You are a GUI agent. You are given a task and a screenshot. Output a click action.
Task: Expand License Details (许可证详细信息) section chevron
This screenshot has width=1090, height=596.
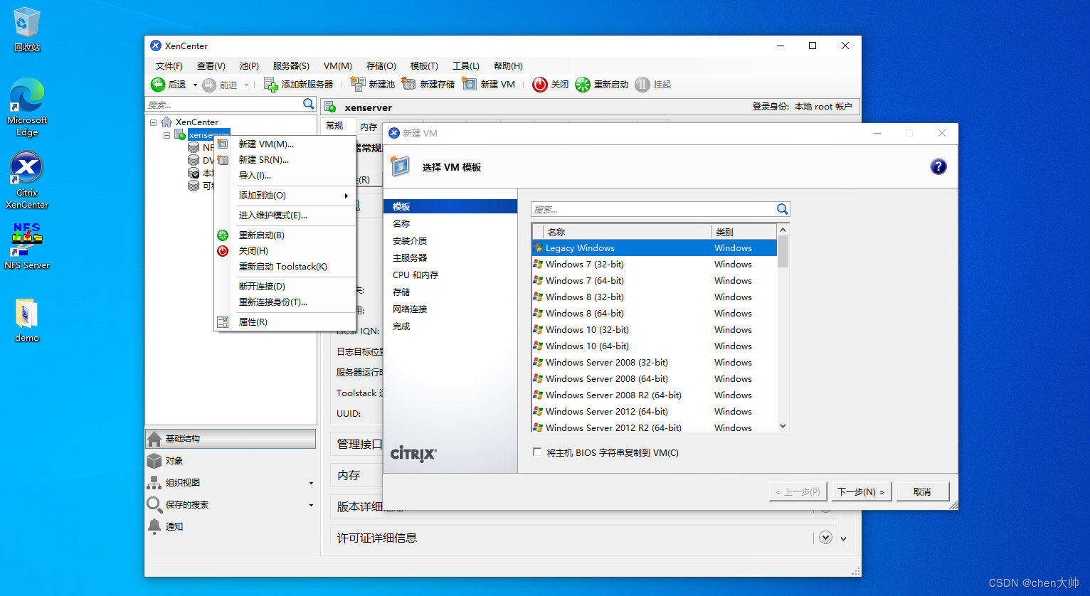pos(825,538)
